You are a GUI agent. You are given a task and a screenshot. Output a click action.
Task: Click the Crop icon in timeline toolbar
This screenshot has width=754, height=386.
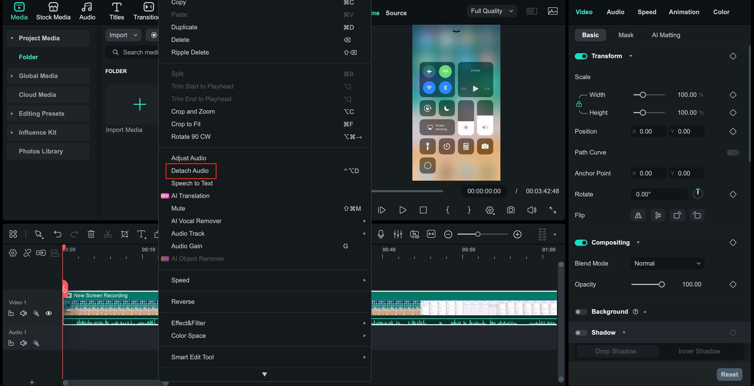coord(124,234)
